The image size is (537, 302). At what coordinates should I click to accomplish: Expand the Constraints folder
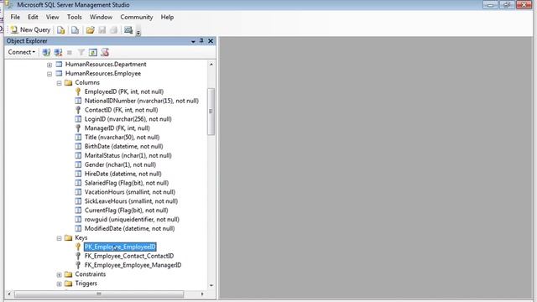click(x=60, y=275)
